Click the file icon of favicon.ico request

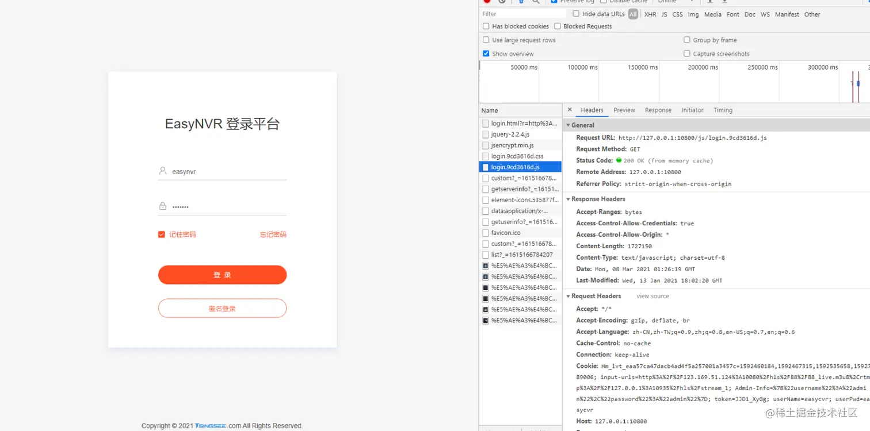[x=486, y=233]
